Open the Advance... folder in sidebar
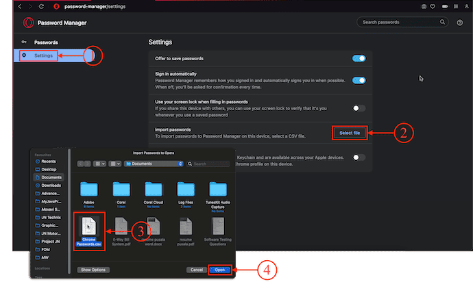The width and height of the screenshot is (473, 295). (x=48, y=194)
